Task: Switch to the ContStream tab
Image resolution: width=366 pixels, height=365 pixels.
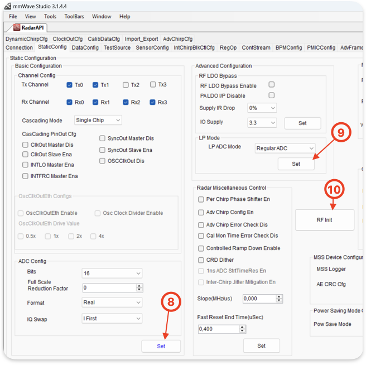Action: coord(256,47)
